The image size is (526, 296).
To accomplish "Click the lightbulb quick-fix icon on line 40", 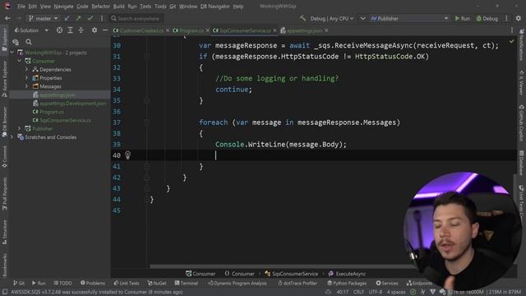I will coord(128,155).
